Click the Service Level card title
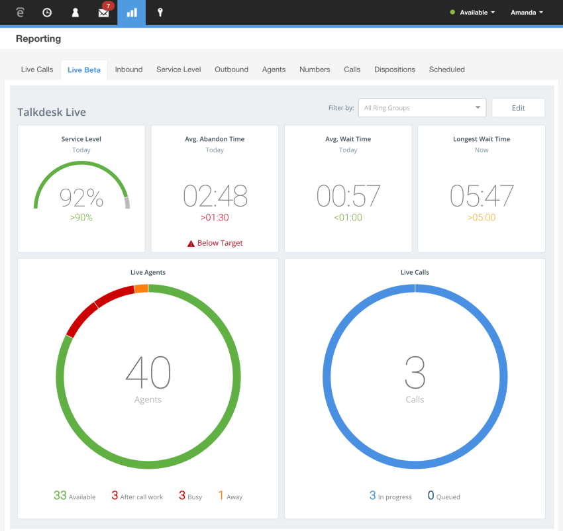The height and width of the screenshot is (531, 563). [x=81, y=139]
